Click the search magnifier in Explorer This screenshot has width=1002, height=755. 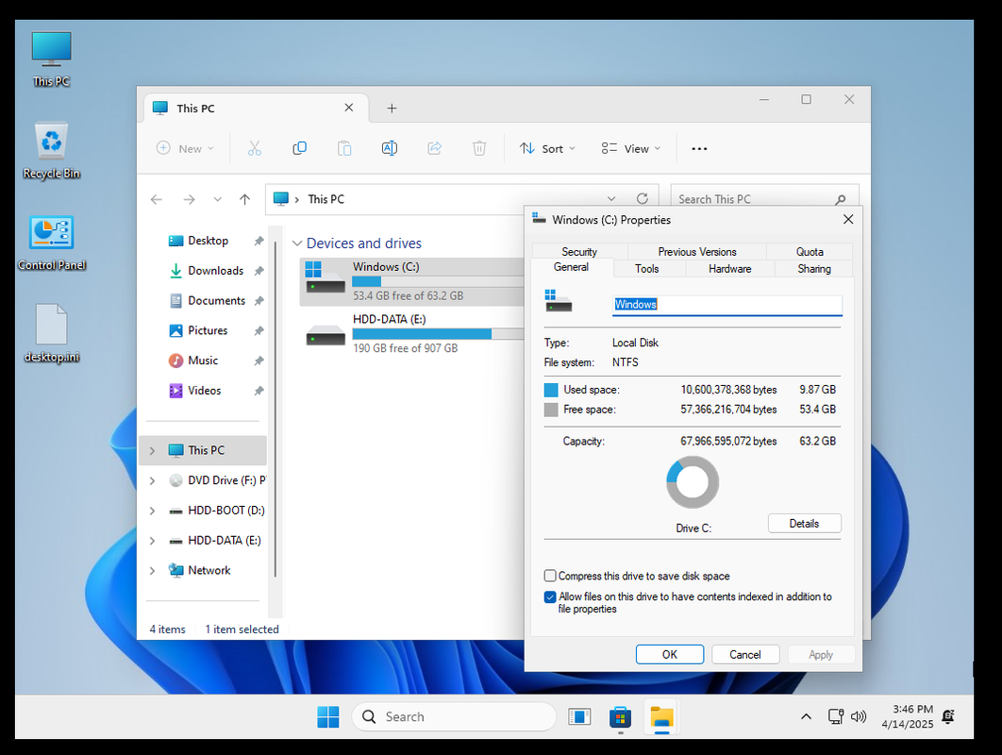[x=841, y=199]
